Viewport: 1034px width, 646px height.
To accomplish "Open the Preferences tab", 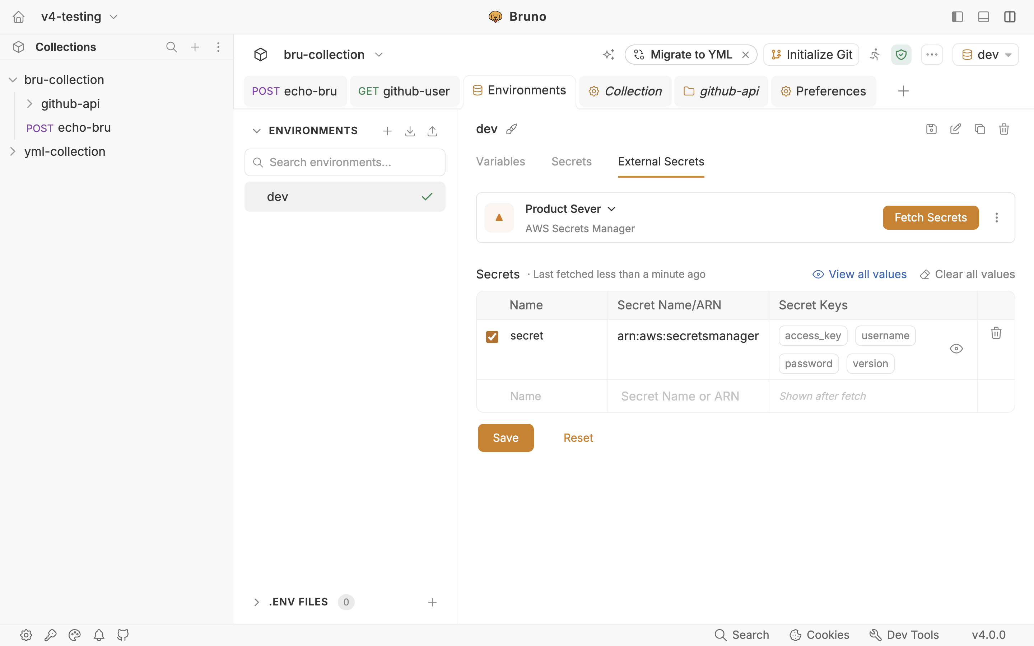I will (823, 91).
